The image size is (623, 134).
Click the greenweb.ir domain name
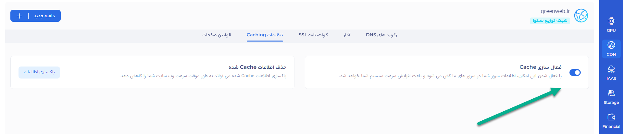tap(555, 11)
